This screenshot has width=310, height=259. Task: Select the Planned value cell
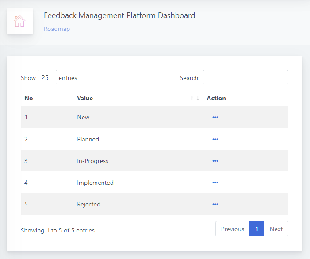[x=88, y=139]
